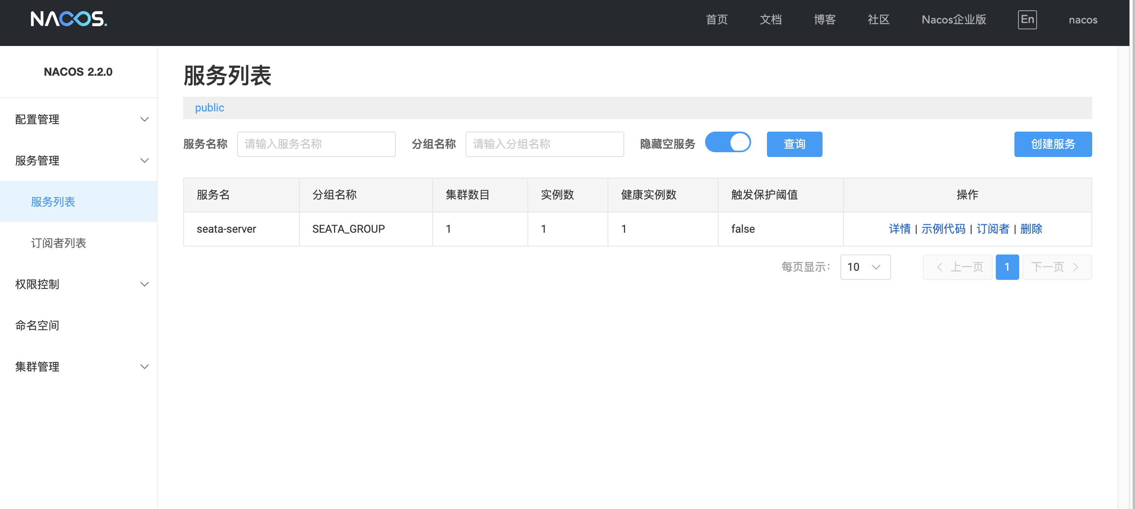Open 文档 in the top navigation
Screen dimensions: 1135x509
point(771,19)
